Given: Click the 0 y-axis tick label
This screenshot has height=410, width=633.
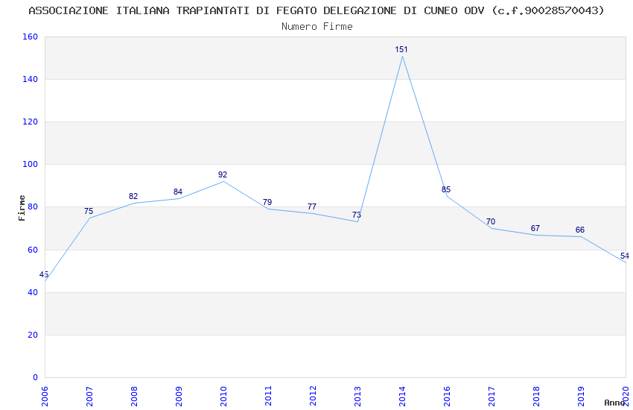Looking at the screenshot, I should (36, 377).
